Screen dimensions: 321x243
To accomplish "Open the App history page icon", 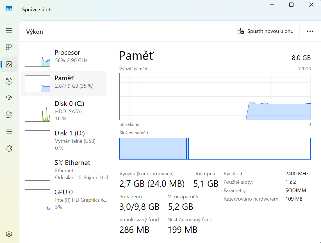I will click(x=9, y=81).
